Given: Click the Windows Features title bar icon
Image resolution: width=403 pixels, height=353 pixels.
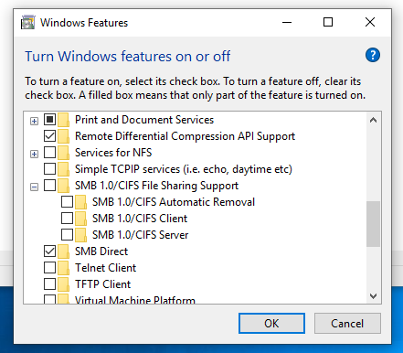Looking at the screenshot, I should pos(28,23).
